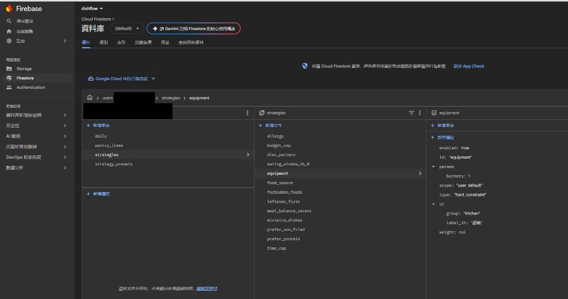Click the App Check shield icon
Image resolution: width=568 pixels, height=299 pixels.
click(x=305, y=66)
